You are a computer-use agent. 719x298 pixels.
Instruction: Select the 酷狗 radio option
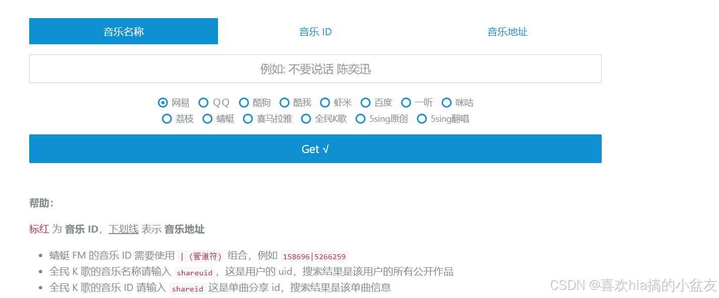coord(244,103)
